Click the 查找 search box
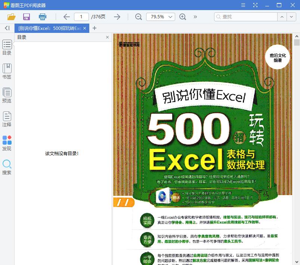 click(x=246, y=17)
